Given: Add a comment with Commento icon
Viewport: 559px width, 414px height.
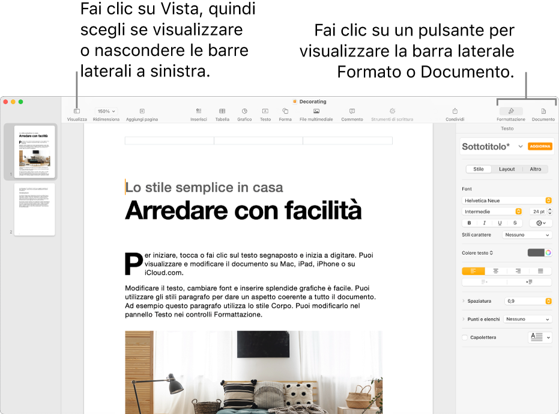Looking at the screenshot, I should coord(352,111).
